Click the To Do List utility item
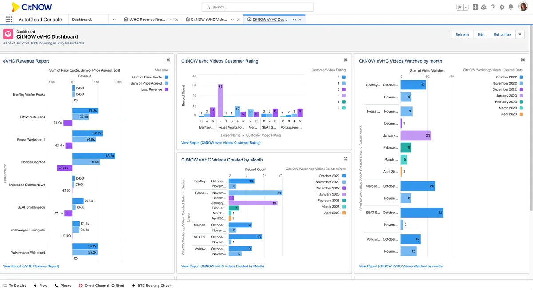The height and width of the screenshot is (290, 533). [14, 286]
